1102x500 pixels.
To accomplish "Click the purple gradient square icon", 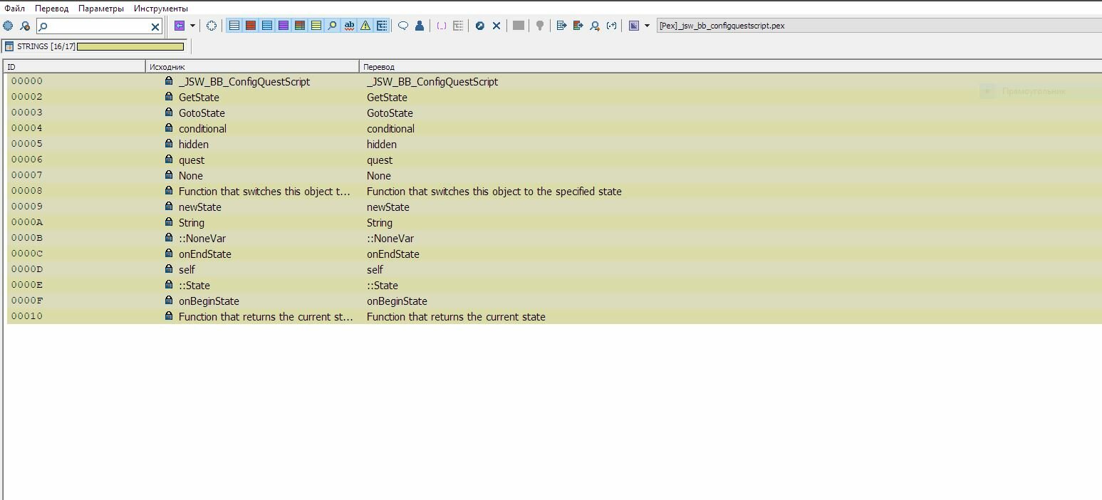I will [x=634, y=26].
